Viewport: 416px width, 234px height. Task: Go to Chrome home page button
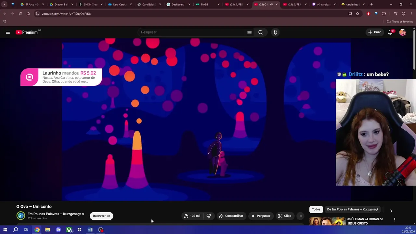point(28,14)
